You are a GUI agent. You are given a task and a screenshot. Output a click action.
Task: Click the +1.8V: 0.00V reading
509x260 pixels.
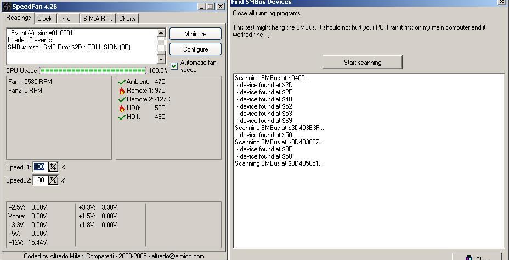coord(98,224)
